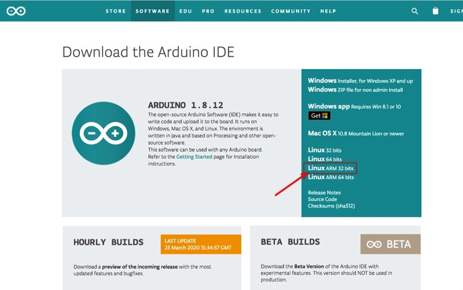
Task: Download Linux ARM 32 bits
Action: 330,168
